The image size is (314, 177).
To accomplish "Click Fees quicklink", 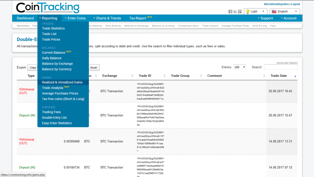I will tap(273, 26).
